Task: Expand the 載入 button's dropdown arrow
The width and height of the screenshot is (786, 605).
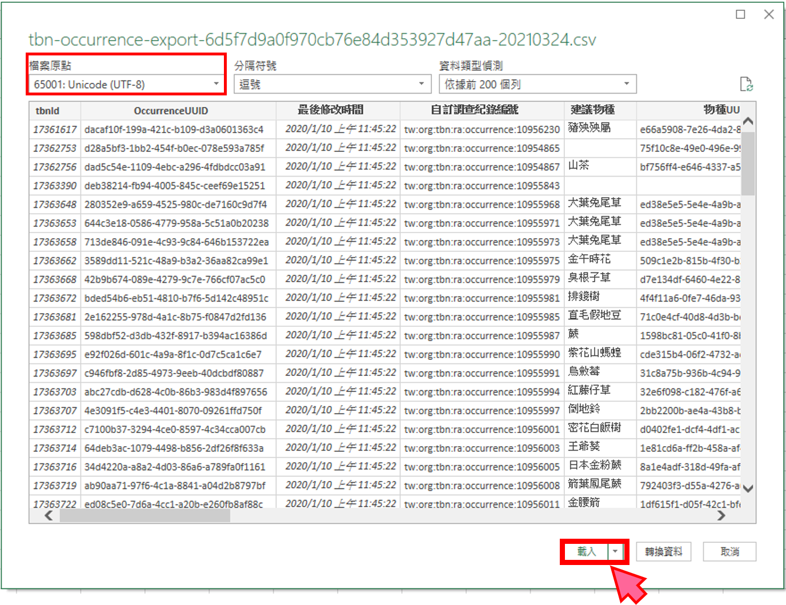Action: [615, 551]
